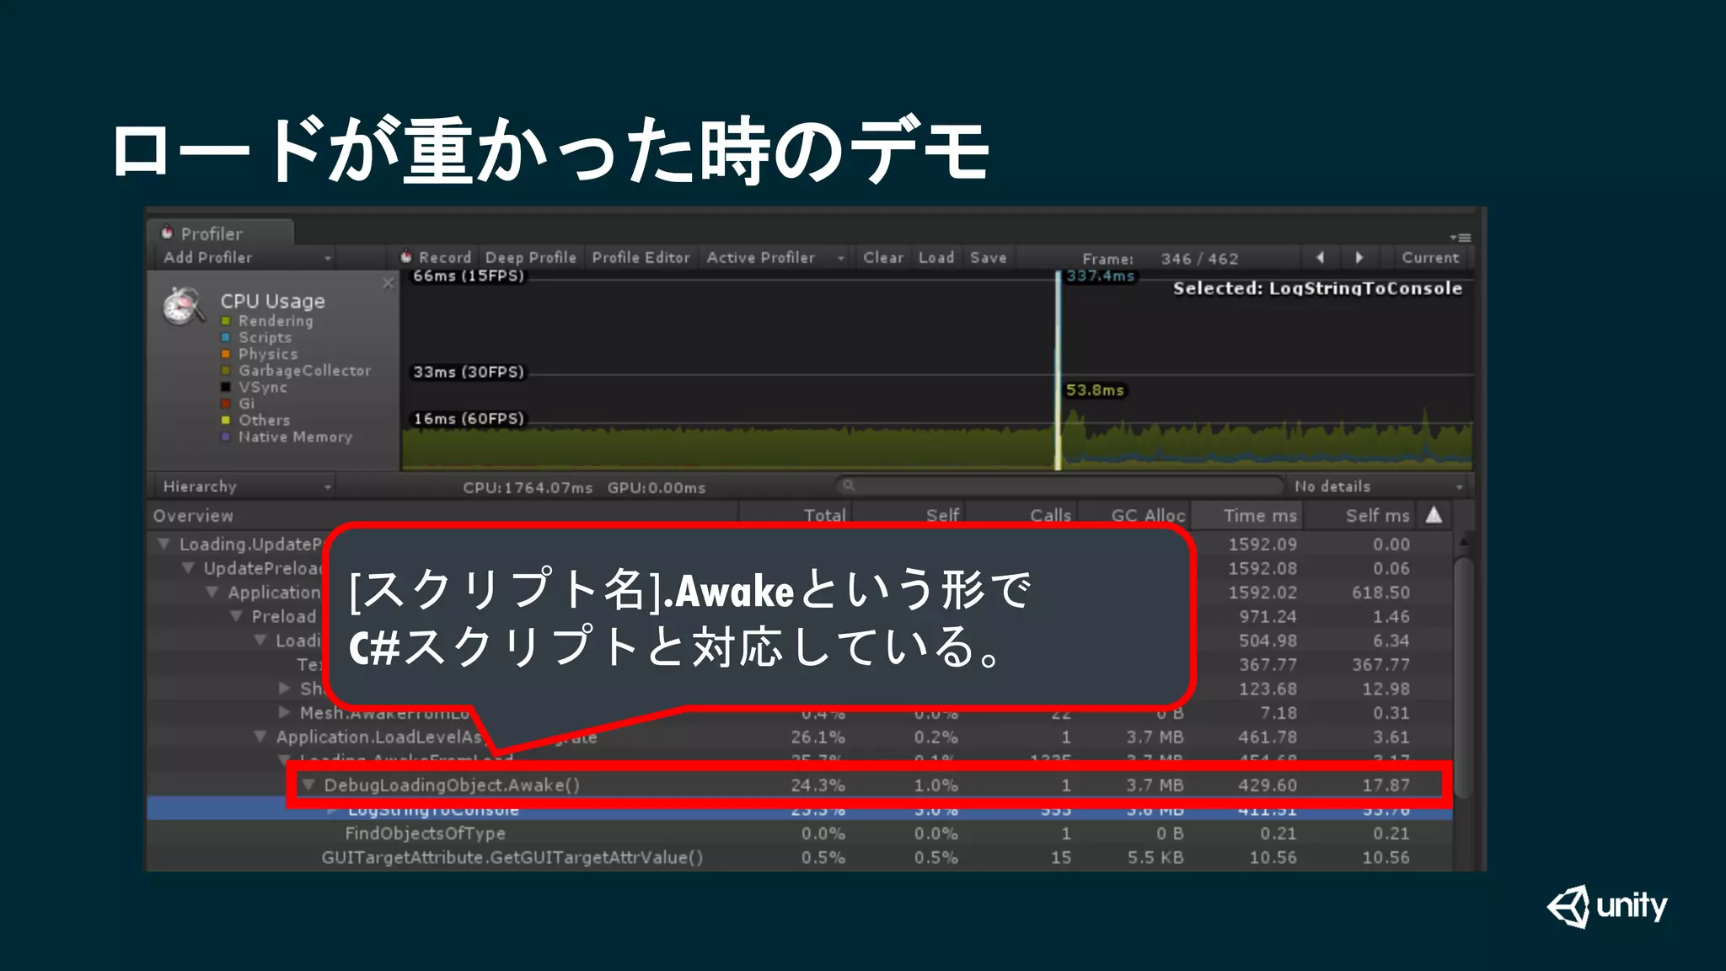Open the Profiler window options menu

coord(1461,238)
